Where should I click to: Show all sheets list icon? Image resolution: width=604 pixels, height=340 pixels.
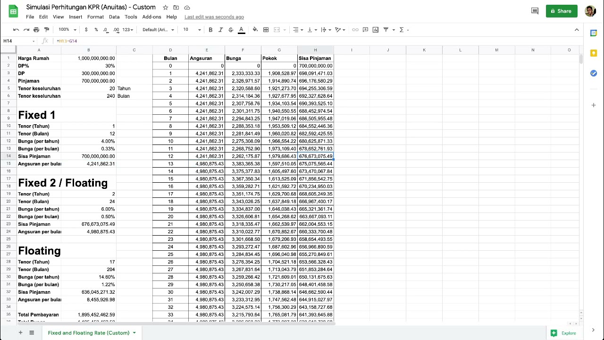pyautogui.click(x=32, y=333)
